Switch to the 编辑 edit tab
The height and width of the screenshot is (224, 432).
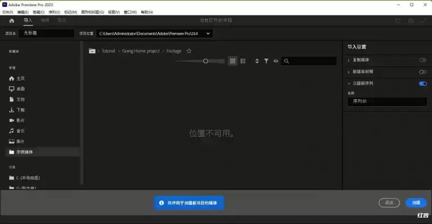pos(45,20)
